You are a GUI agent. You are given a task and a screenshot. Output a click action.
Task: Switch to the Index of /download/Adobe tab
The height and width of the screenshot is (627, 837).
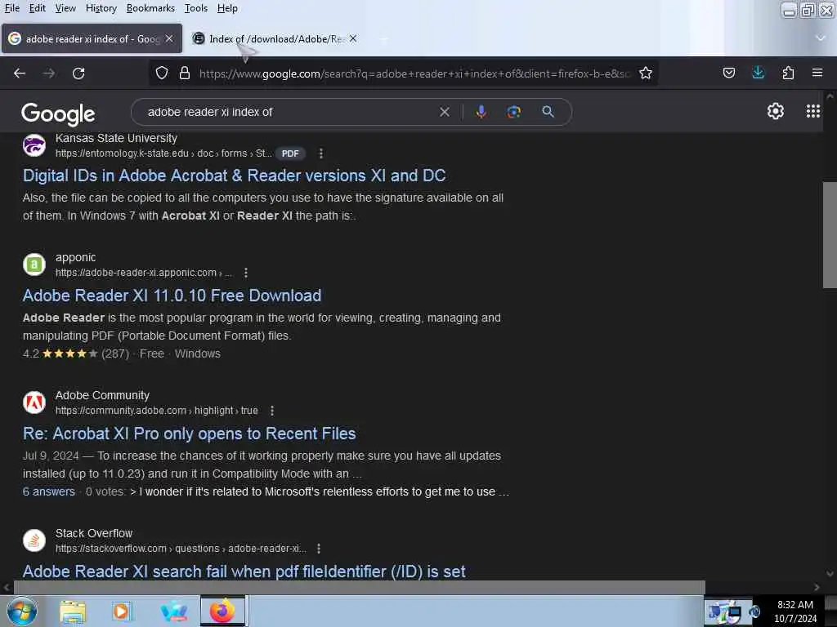pyautogui.click(x=275, y=38)
